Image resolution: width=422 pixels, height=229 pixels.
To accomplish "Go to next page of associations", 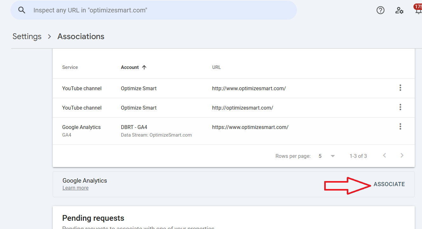I will [x=402, y=155].
